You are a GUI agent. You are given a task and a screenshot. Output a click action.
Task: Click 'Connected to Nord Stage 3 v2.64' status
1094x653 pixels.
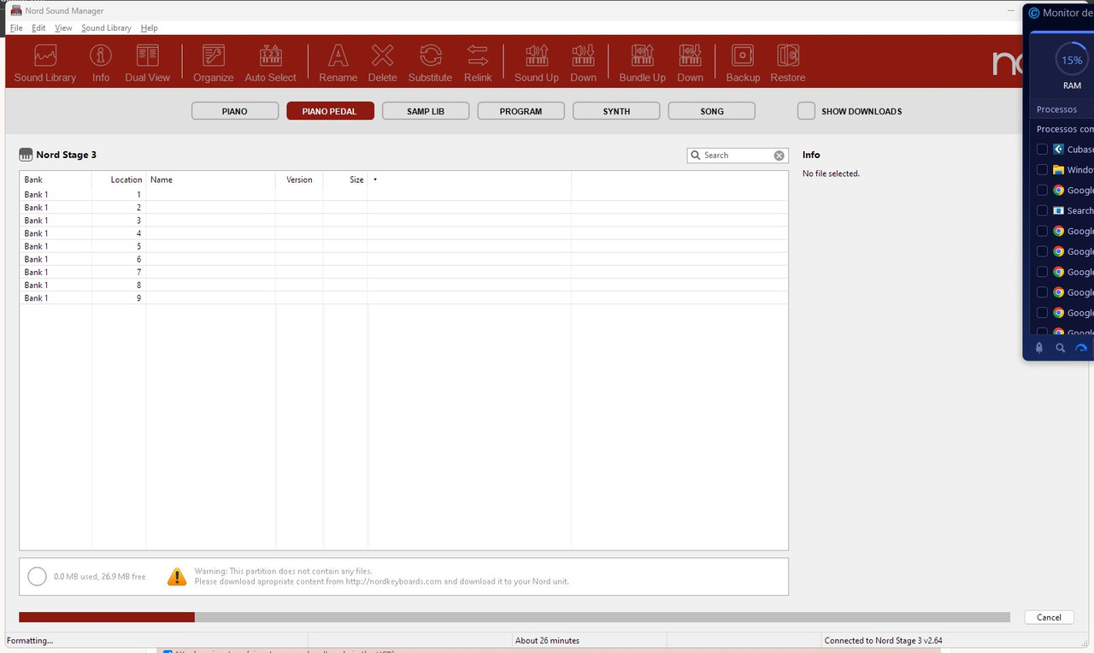coord(883,640)
